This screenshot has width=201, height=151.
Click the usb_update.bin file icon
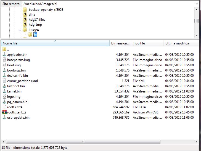[x=4, y=118]
